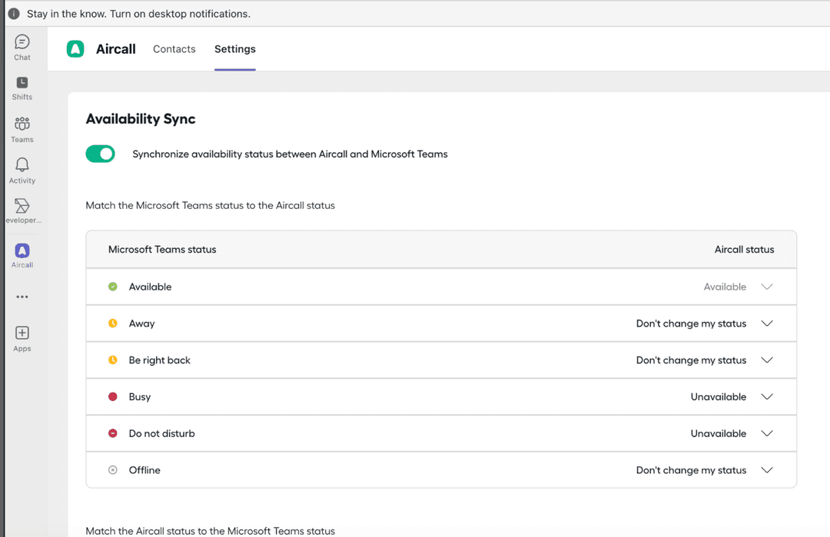
Task: Expand Aircall status dropdown for Available
Action: tap(766, 287)
